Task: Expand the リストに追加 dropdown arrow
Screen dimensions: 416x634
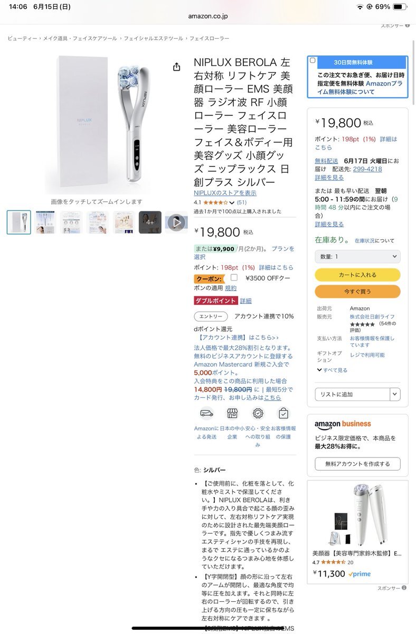Action: tap(395, 394)
